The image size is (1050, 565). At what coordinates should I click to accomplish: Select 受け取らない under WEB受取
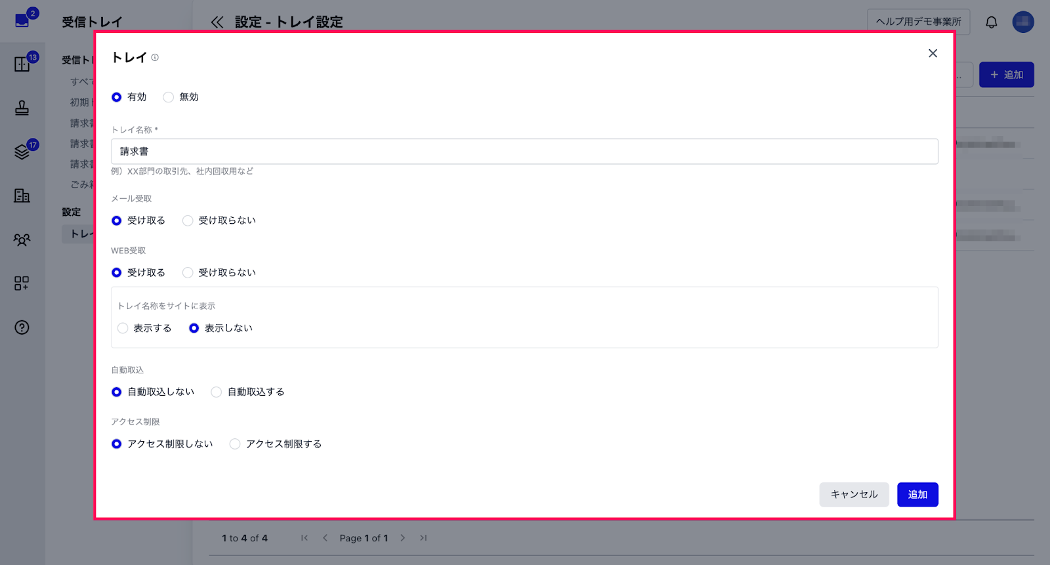pyautogui.click(x=188, y=272)
